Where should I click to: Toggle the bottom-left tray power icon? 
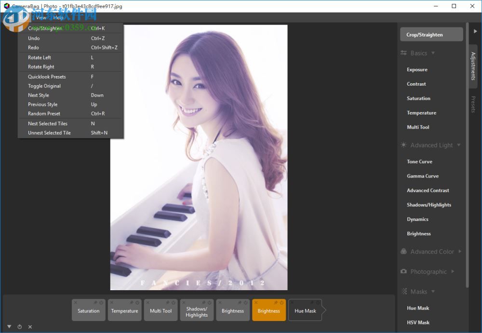pos(19,327)
